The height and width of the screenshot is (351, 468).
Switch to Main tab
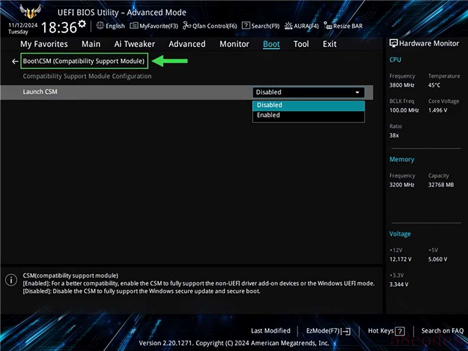click(91, 44)
